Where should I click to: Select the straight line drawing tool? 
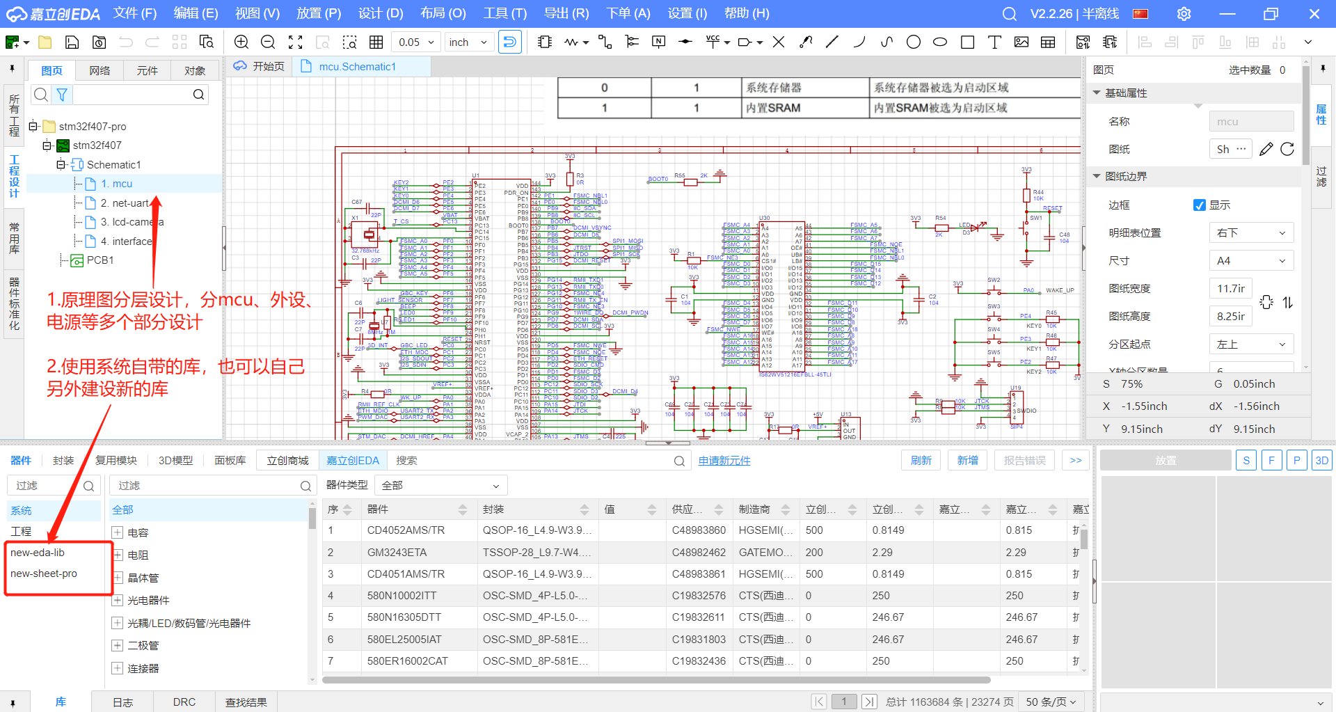832,42
